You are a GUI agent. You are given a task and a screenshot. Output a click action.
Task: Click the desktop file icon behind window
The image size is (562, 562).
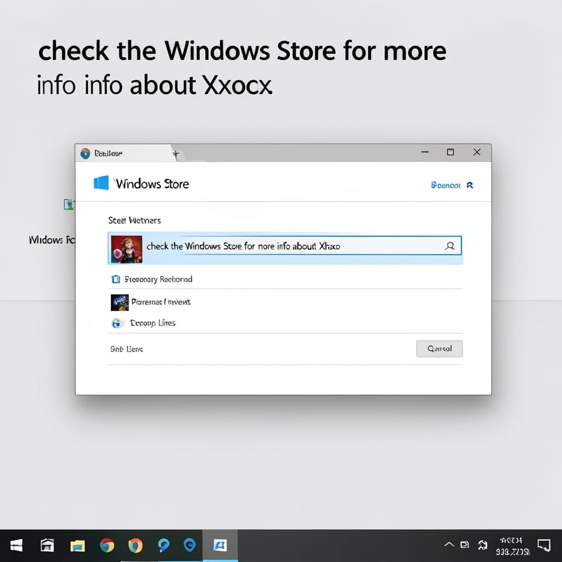click(69, 204)
